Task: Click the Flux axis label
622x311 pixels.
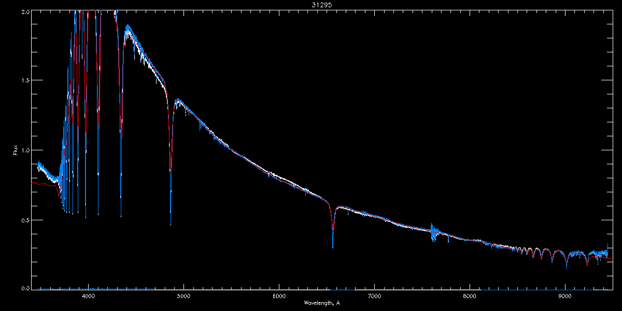Action: pyautogui.click(x=15, y=150)
